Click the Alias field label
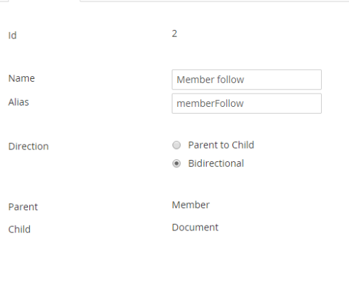This screenshot has width=349, height=294. (19, 102)
